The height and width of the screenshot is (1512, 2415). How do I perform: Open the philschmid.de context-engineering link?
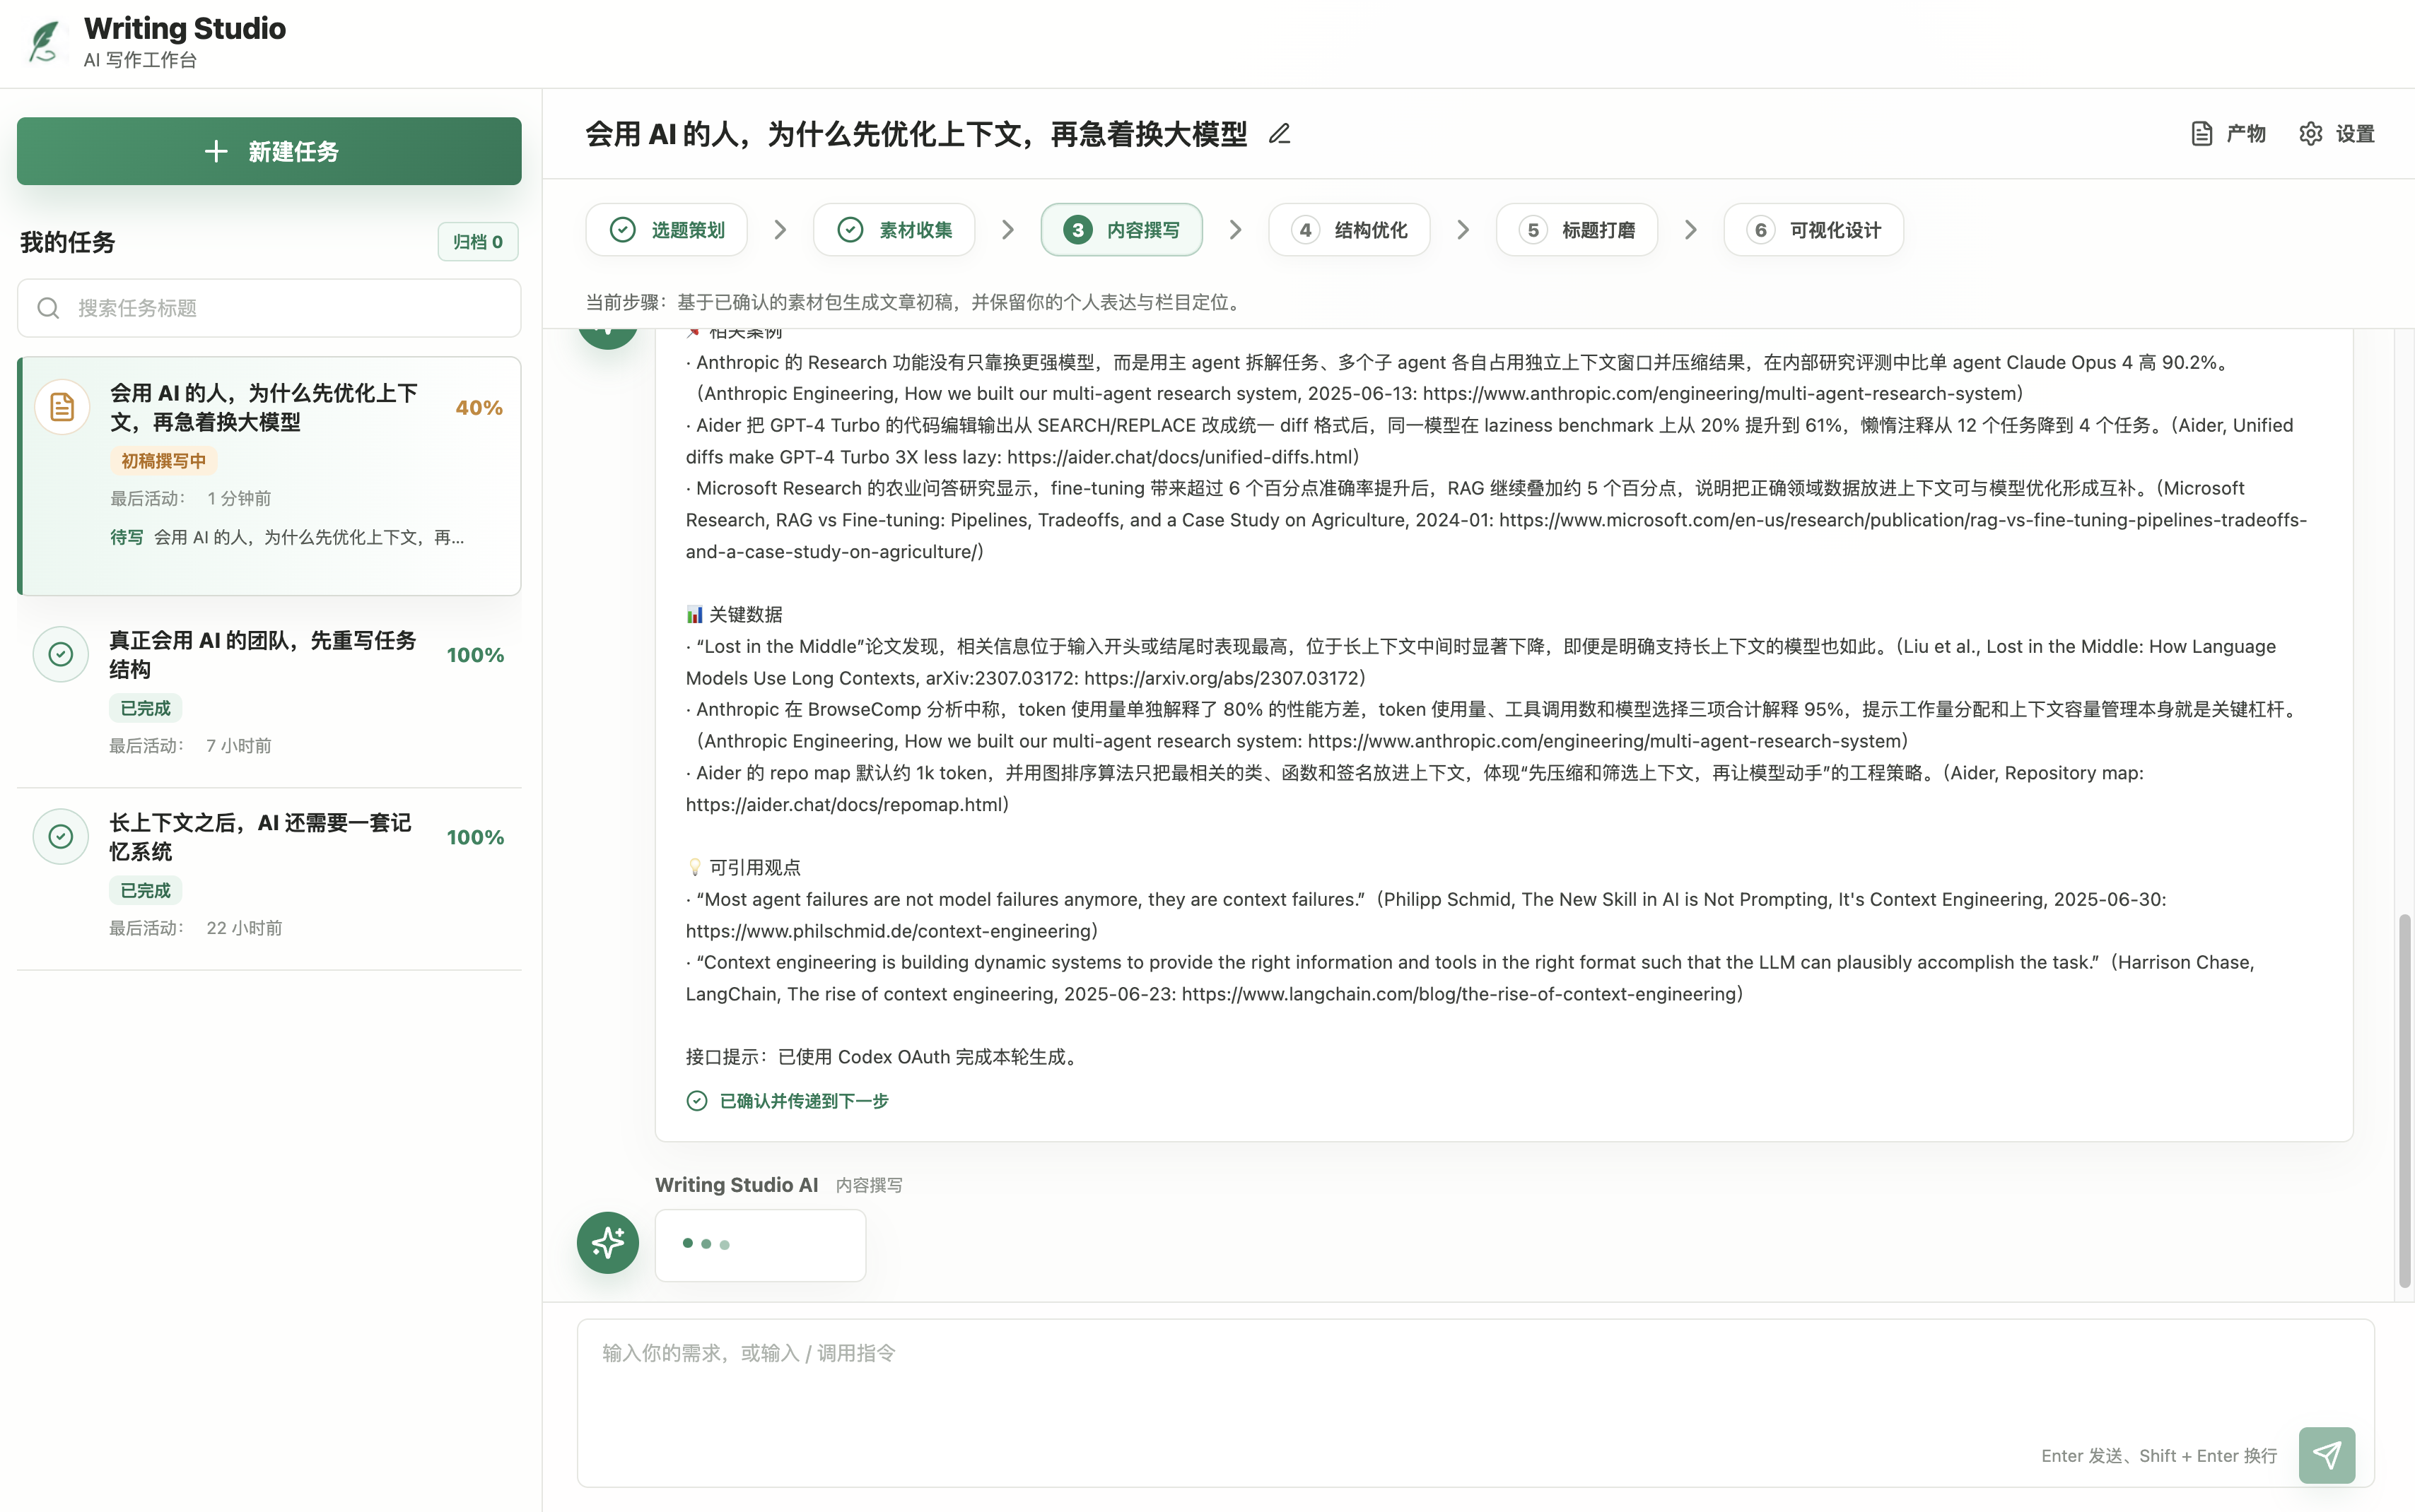[889, 931]
